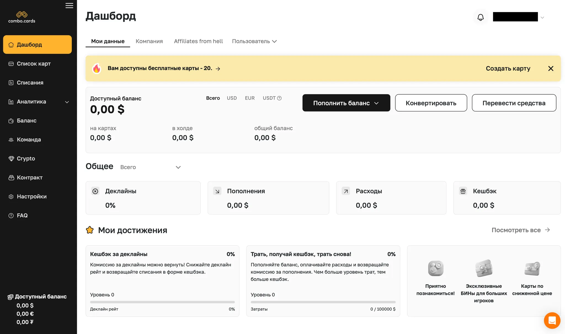Open Crypto section with diamond icon
Image resolution: width=565 pixels, height=334 pixels.
point(26,159)
